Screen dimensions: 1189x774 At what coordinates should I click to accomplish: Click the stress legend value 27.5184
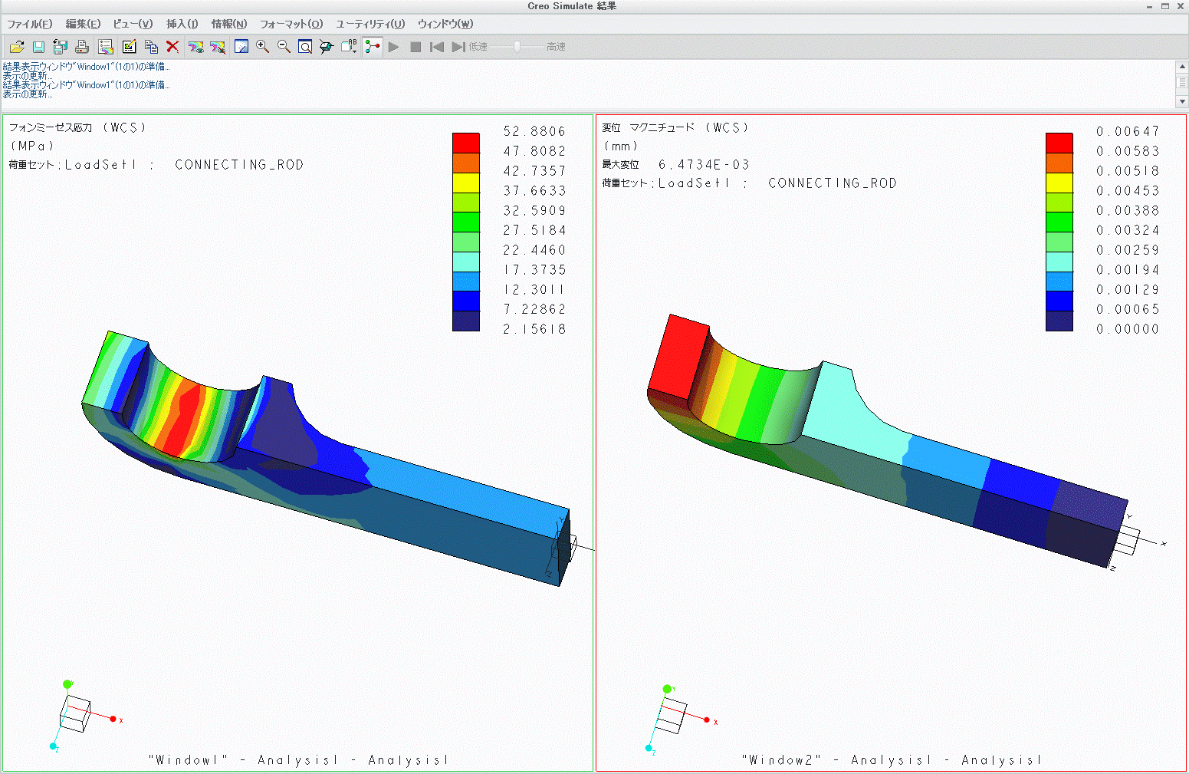pos(534,230)
